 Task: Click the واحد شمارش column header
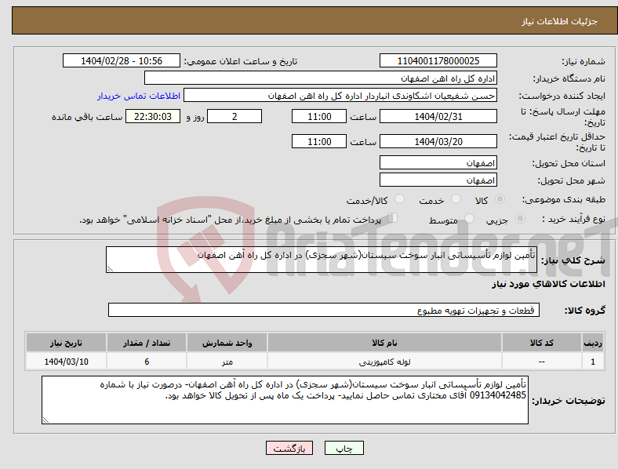[227, 343]
